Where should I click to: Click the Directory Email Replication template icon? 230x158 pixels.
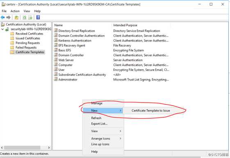point(56,30)
